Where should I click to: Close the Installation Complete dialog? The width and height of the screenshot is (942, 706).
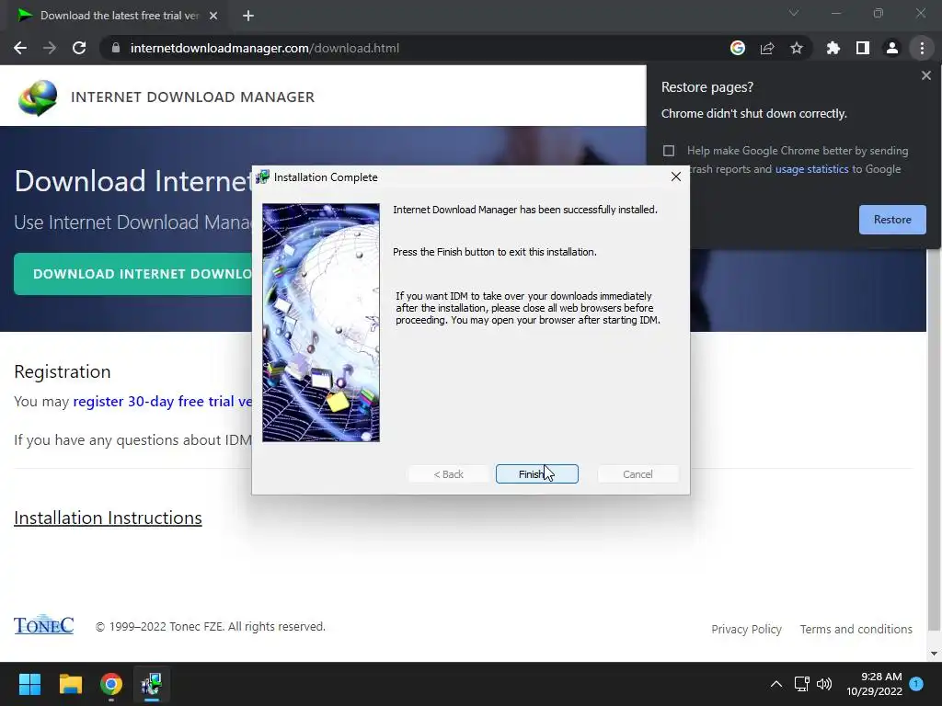676,176
